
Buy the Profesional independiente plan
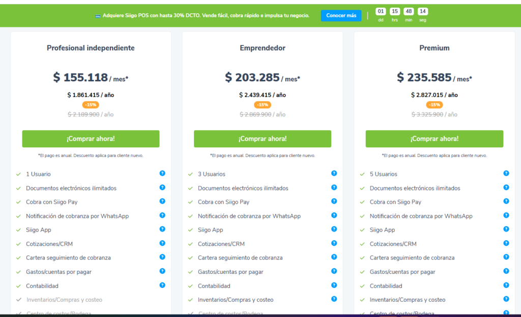click(x=91, y=139)
